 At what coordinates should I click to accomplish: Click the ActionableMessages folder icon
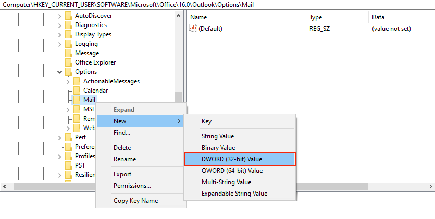pos(76,81)
